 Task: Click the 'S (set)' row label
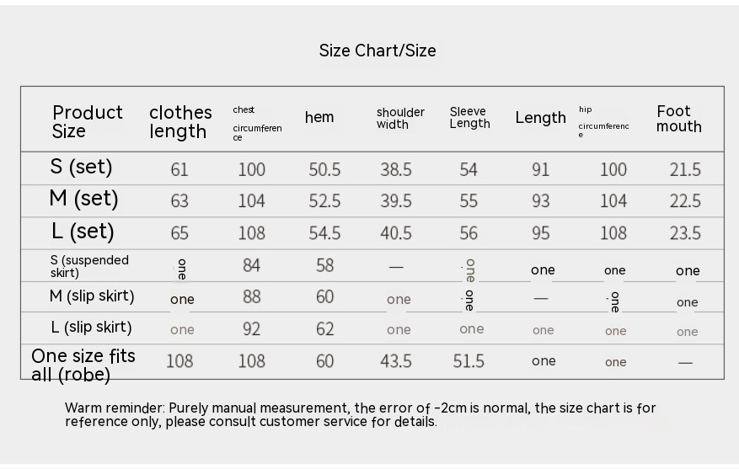click(81, 167)
